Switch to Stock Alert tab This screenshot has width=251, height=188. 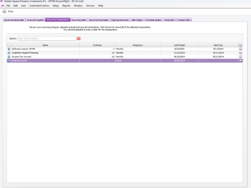[x=169, y=20]
